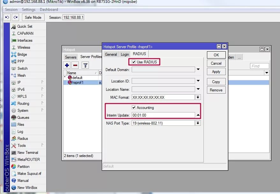Open MetaROUTER in the sidebar
This screenshot has width=280, height=194.
coord(28,160)
